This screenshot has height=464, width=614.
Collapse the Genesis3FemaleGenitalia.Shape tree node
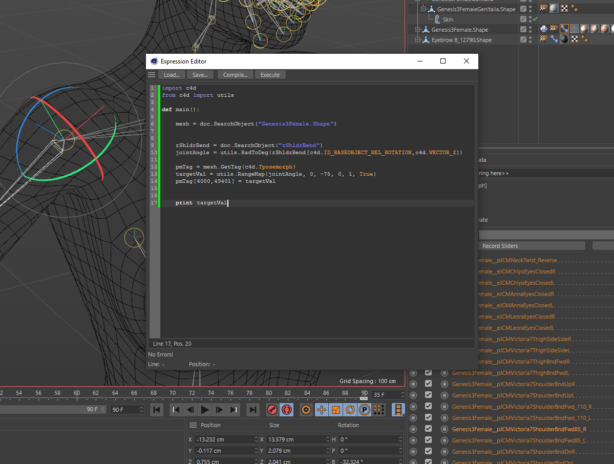(423, 9)
